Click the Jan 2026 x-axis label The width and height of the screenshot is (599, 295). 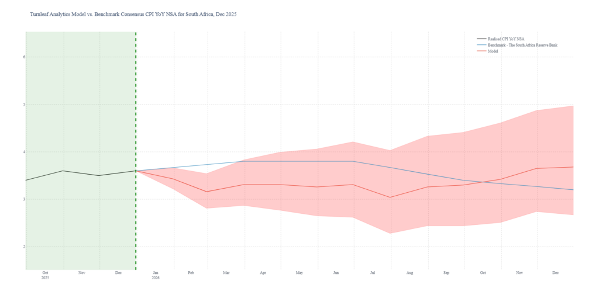pos(156,273)
